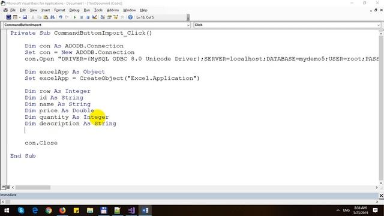The image size is (384, 216).
Task: Open the Run menu
Action: pyautogui.click(x=86, y=10)
